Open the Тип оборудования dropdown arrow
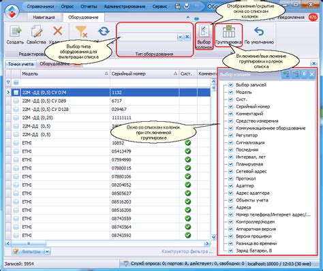 pos(180,37)
